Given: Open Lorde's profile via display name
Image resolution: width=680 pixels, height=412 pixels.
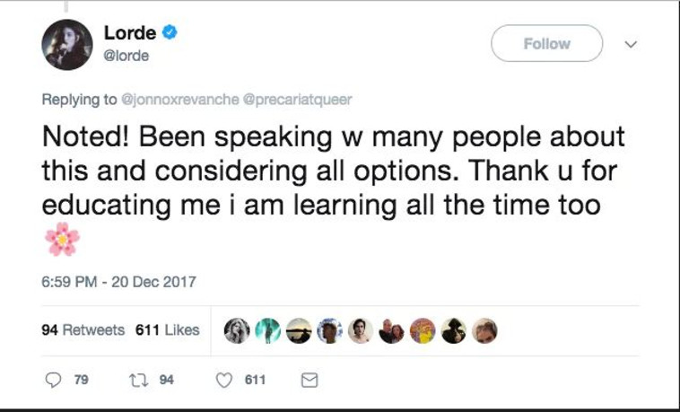Looking at the screenshot, I should click(130, 33).
